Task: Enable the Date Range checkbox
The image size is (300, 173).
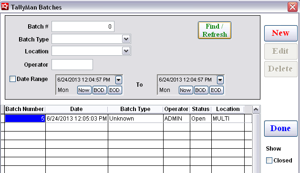Action: 12,79
